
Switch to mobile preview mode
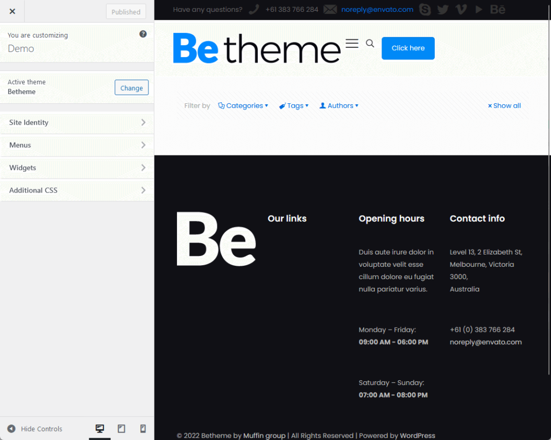(x=143, y=428)
